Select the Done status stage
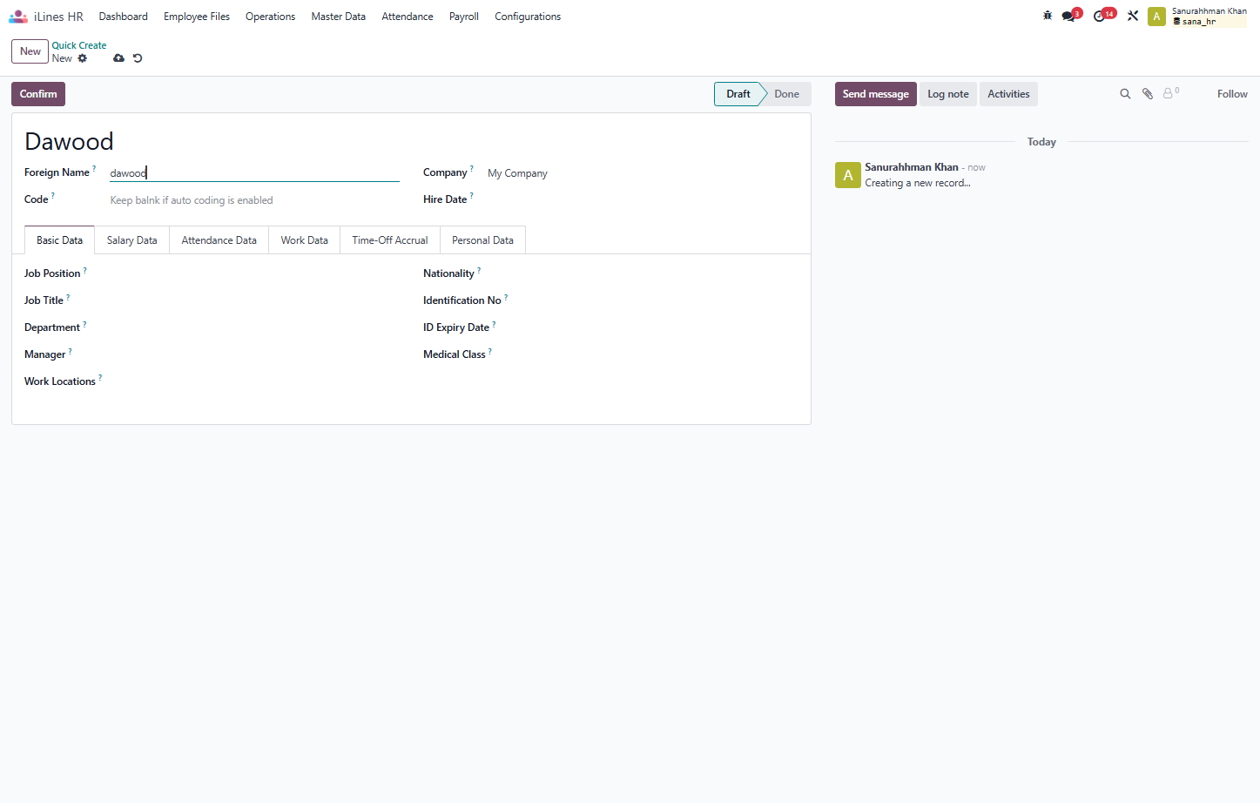 787,94
